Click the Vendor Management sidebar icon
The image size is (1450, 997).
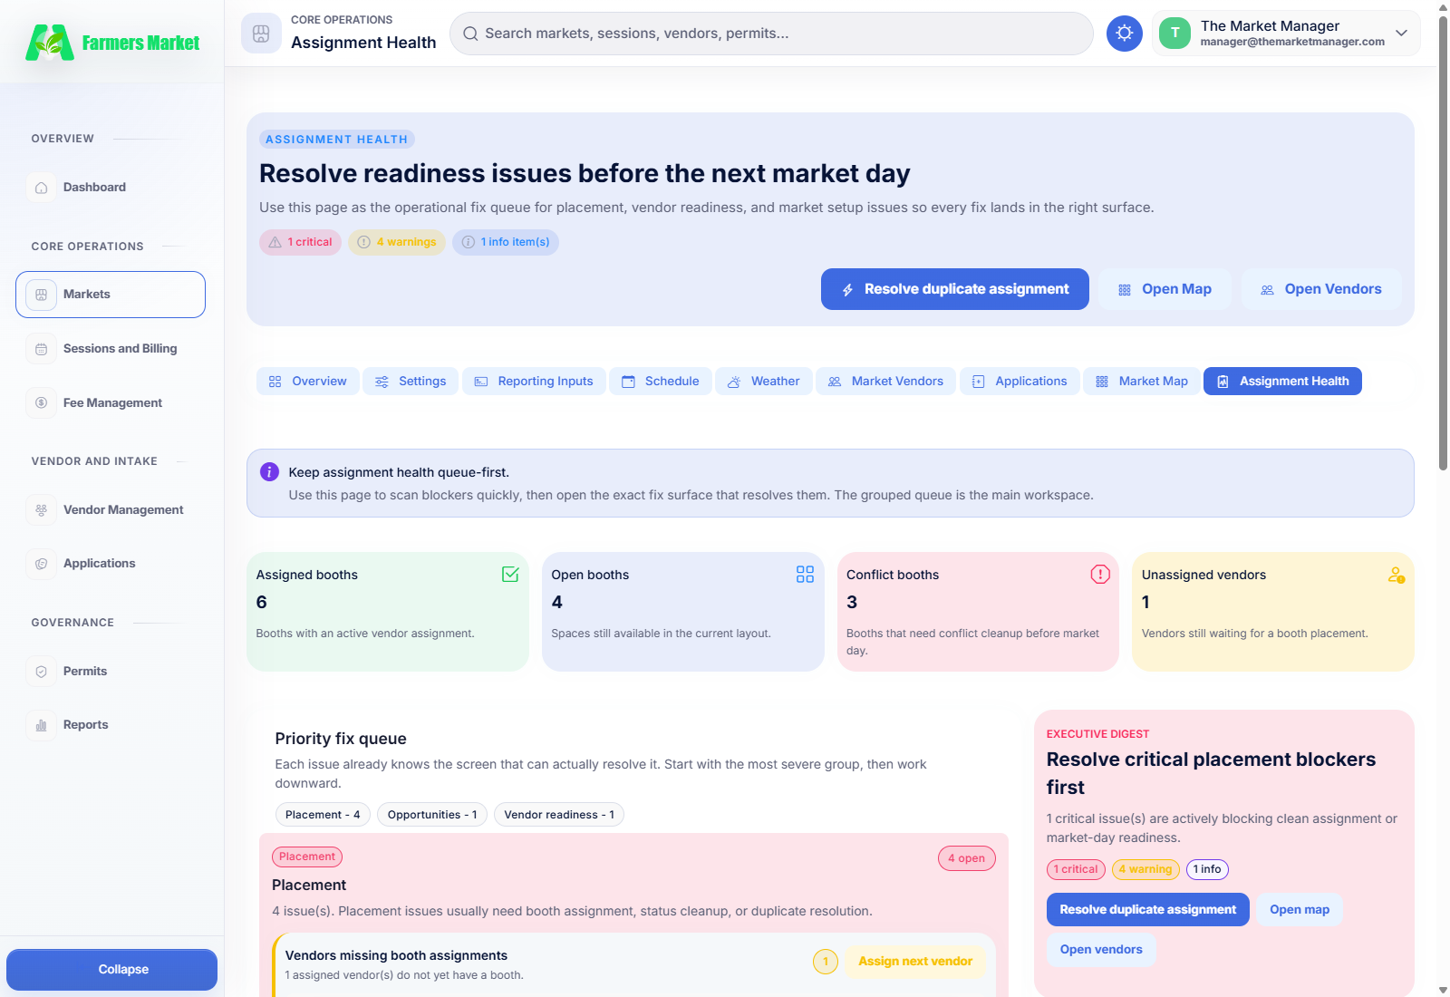[x=41, y=509]
